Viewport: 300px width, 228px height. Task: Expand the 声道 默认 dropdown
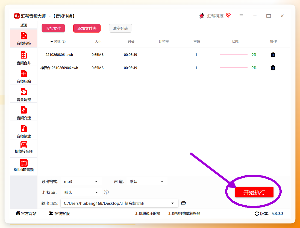[162, 181]
